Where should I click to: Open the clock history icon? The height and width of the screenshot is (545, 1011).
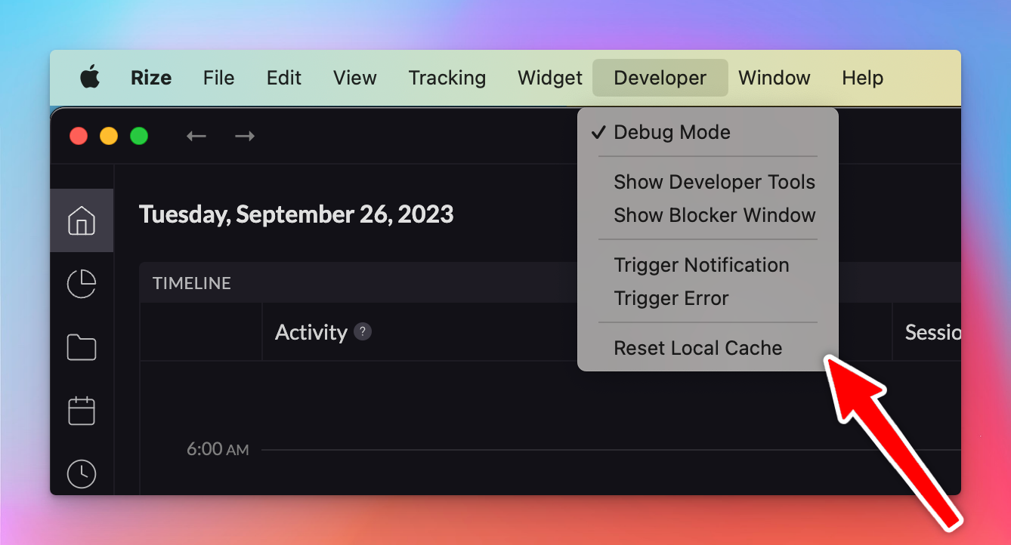click(82, 473)
